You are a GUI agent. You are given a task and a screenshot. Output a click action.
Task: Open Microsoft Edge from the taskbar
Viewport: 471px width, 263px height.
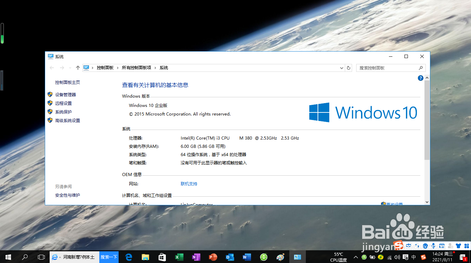pos(129,257)
